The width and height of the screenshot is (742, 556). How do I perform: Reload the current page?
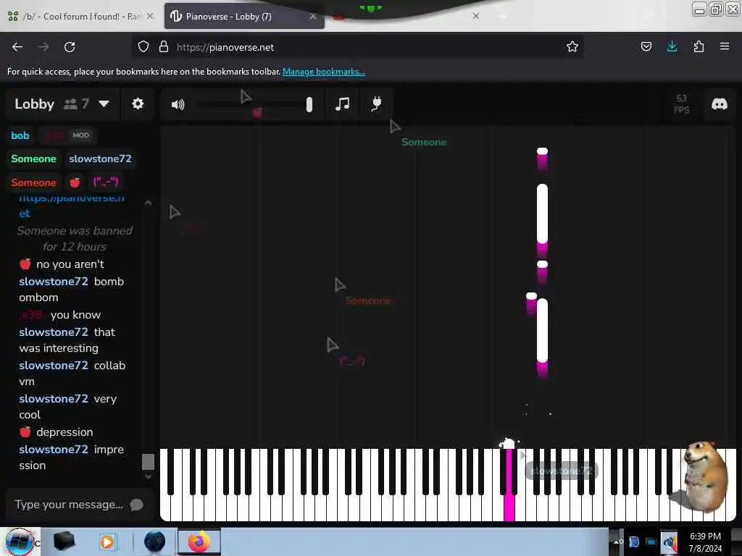[x=70, y=47]
